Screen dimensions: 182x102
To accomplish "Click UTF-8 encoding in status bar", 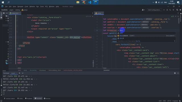I will 169,101.
